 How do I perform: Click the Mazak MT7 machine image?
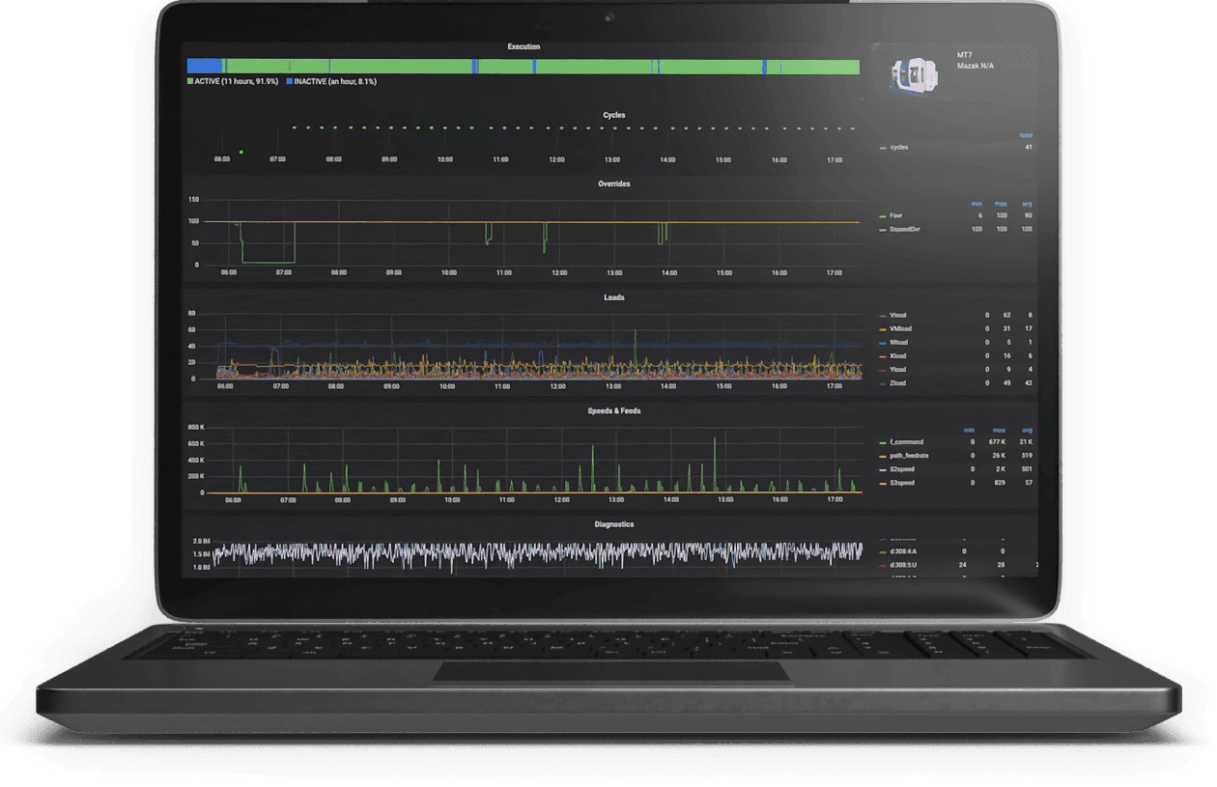pyautogui.click(x=912, y=76)
